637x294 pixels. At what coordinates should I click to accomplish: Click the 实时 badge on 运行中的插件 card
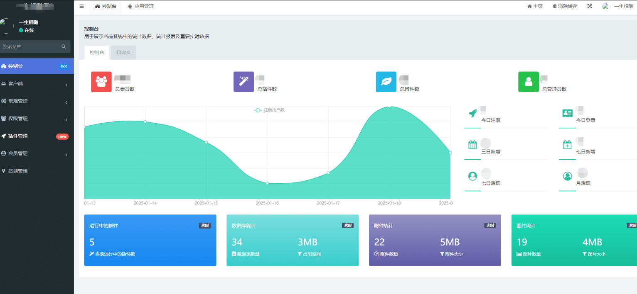[205, 226]
